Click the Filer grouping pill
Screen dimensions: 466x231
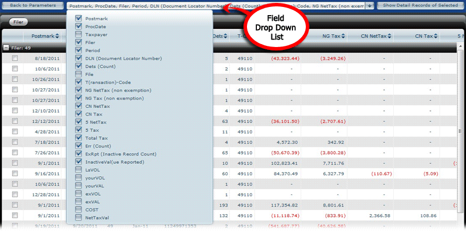coord(19,22)
